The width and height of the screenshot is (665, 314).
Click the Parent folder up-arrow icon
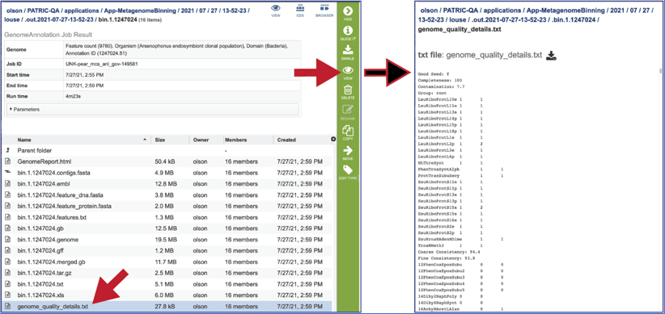7,151
